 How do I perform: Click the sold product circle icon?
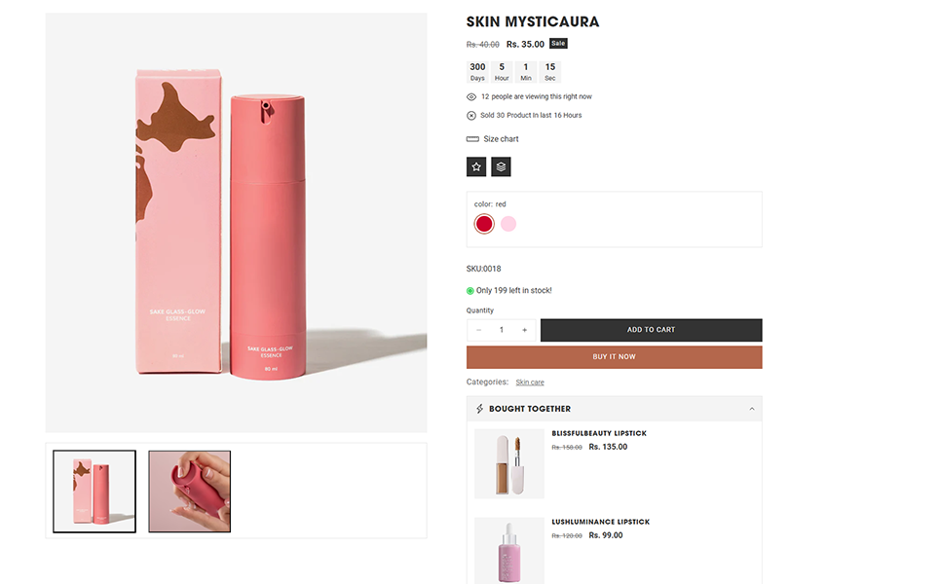pyautogui.click(x=471, y=115)
